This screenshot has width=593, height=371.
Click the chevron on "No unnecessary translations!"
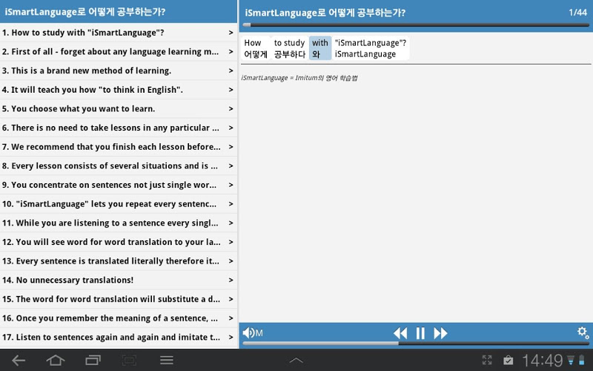pyautogui.click(x=231, y=280)
